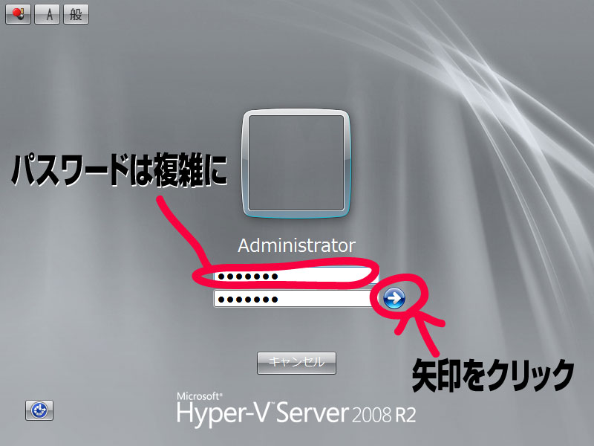Viewport: 594px width, 446px height.
Task: Click the Administrator username label
Action: [296, 245]
